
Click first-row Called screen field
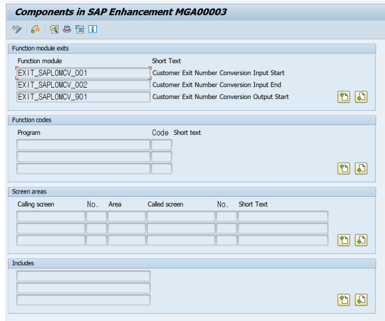coord(181,216)
